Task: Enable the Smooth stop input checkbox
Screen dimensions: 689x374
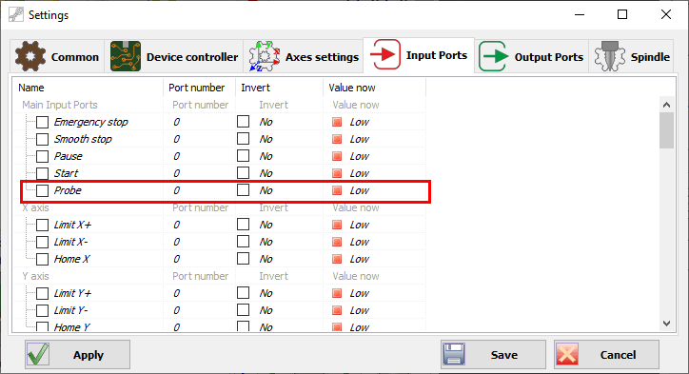Action: (42, 139)
